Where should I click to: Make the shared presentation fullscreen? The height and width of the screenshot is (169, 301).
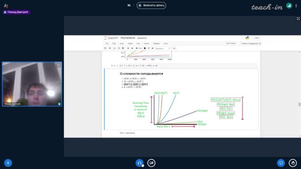click(x=298, y=19)
